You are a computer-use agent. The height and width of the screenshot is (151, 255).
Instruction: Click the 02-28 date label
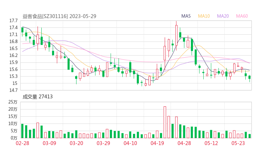coord(22,143)
